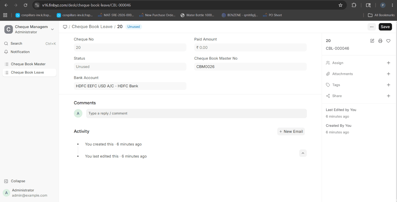Open the browser extensions puzzle icon
397x202 pixels.
point(354,5)
